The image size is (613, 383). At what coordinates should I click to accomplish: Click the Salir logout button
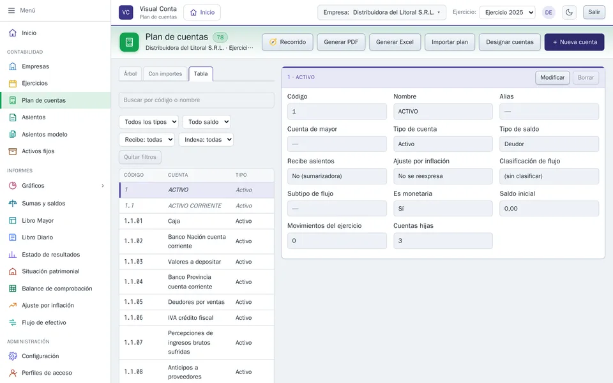(x=594, y=12)
